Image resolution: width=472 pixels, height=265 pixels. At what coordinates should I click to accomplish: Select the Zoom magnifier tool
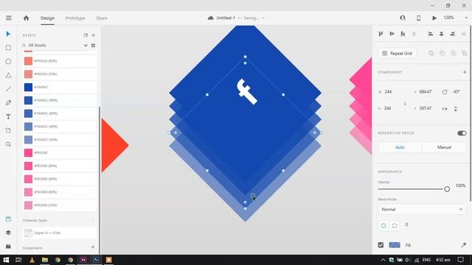8,144
